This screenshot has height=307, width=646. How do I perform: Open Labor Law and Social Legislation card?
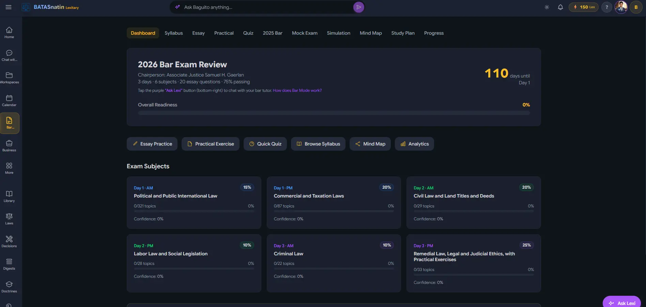tap(194, 263)
